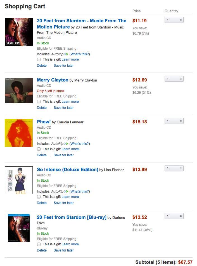Click the 20 Feet from Stardom soundtrack album cover

[x=19, y=32]
